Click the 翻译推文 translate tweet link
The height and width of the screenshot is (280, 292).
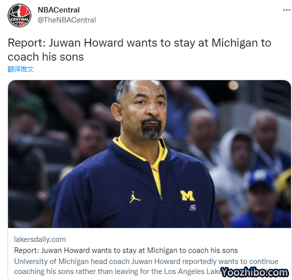click(x=21, y=69)
